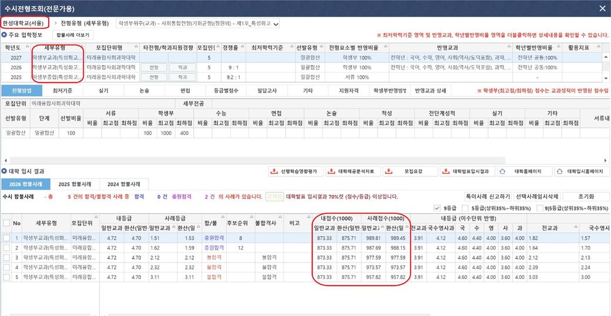Click 학과 button in the 2025 row

click(x=182, y=77)
